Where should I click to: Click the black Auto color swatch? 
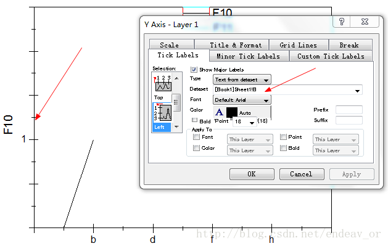(232, 112)
